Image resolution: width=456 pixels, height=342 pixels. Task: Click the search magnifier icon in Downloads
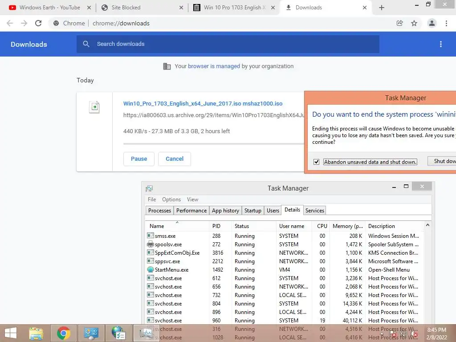(x=86, y=44)
